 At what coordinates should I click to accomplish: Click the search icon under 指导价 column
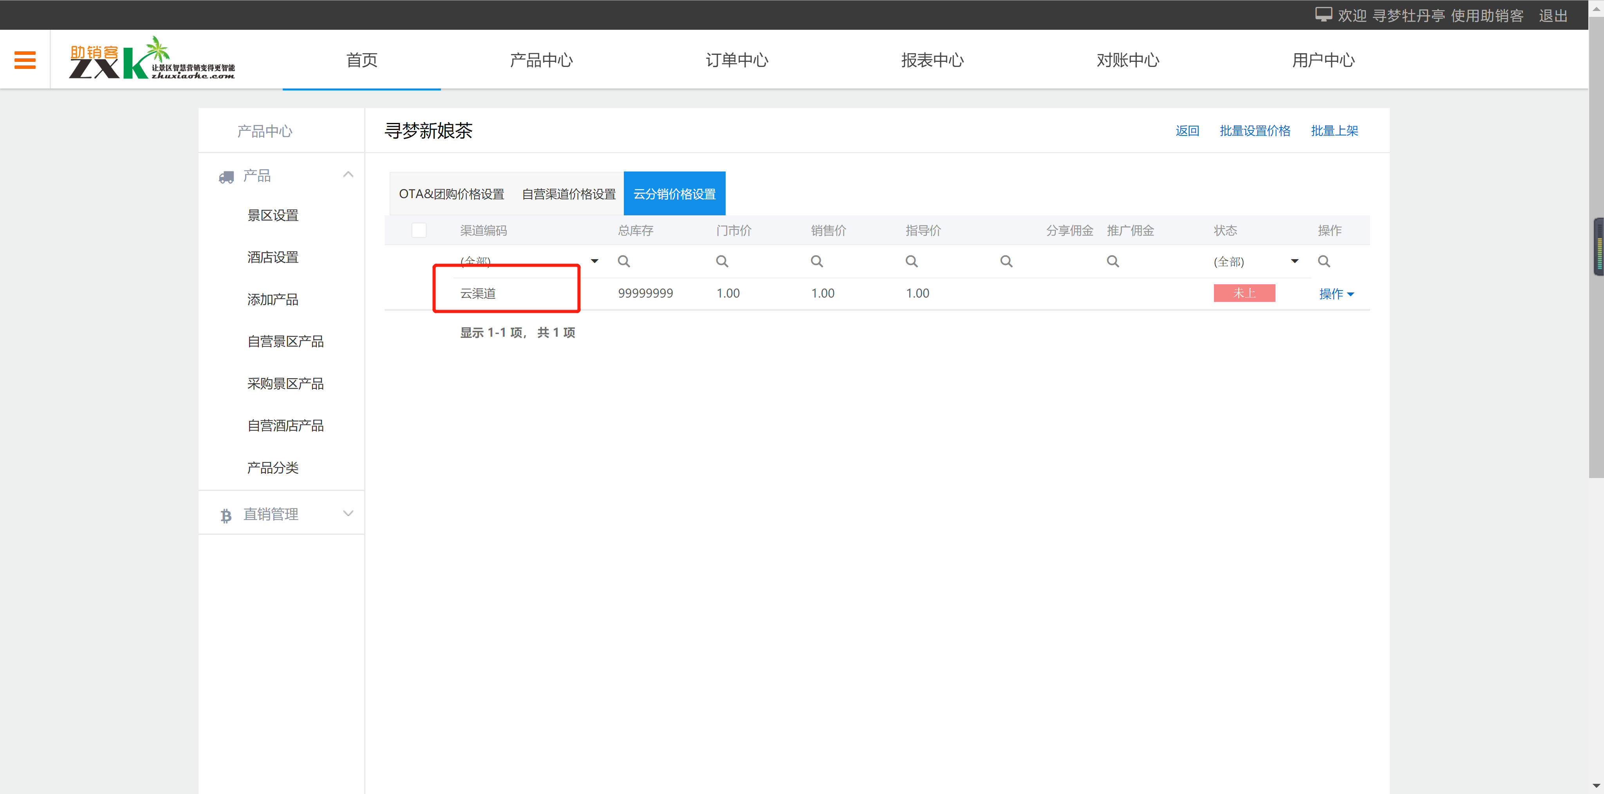tap(911, 262)
